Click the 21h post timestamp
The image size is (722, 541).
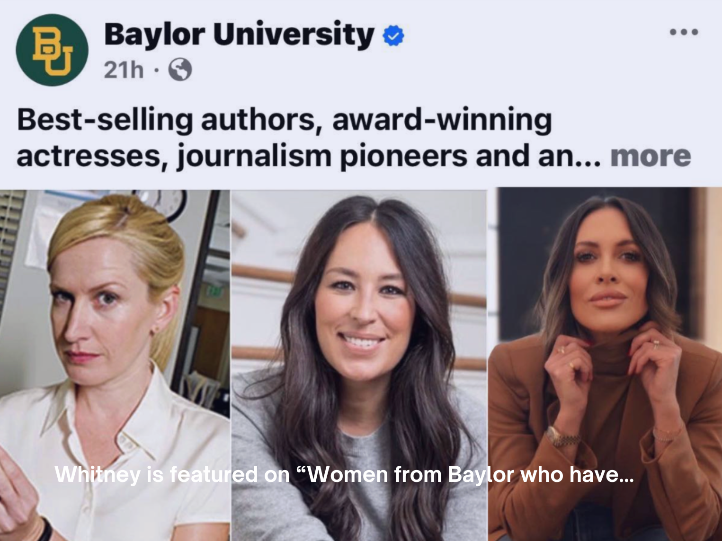point(124,70)
